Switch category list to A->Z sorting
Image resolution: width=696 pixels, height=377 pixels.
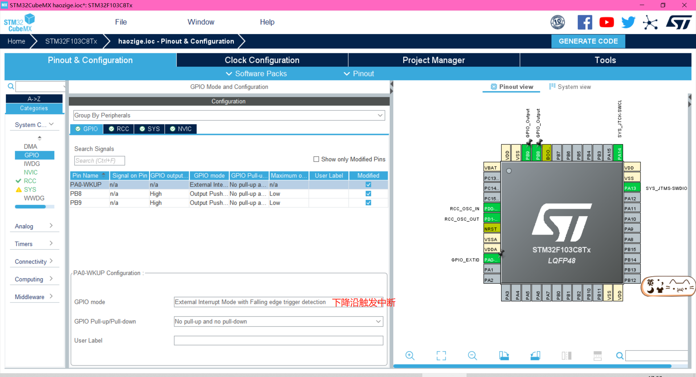(x=34, y=99)
